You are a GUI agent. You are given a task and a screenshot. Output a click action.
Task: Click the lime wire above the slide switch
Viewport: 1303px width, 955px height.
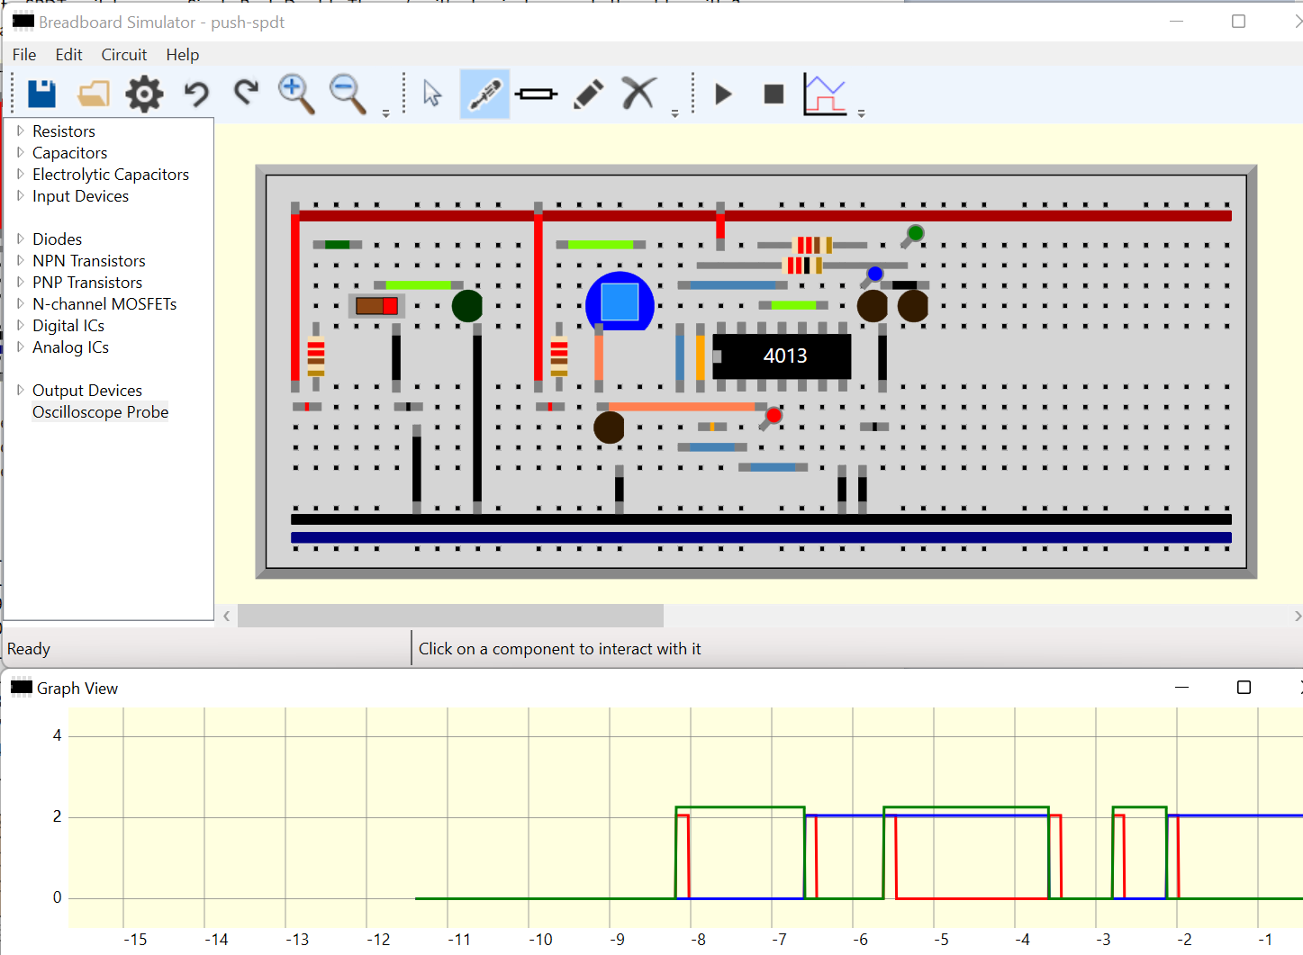click(x=418, y=284)
